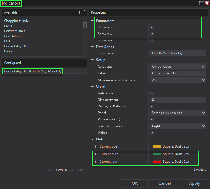210x189 pixels.
Task: Select Choppiness index in Available list
Action: click(17, 21)
